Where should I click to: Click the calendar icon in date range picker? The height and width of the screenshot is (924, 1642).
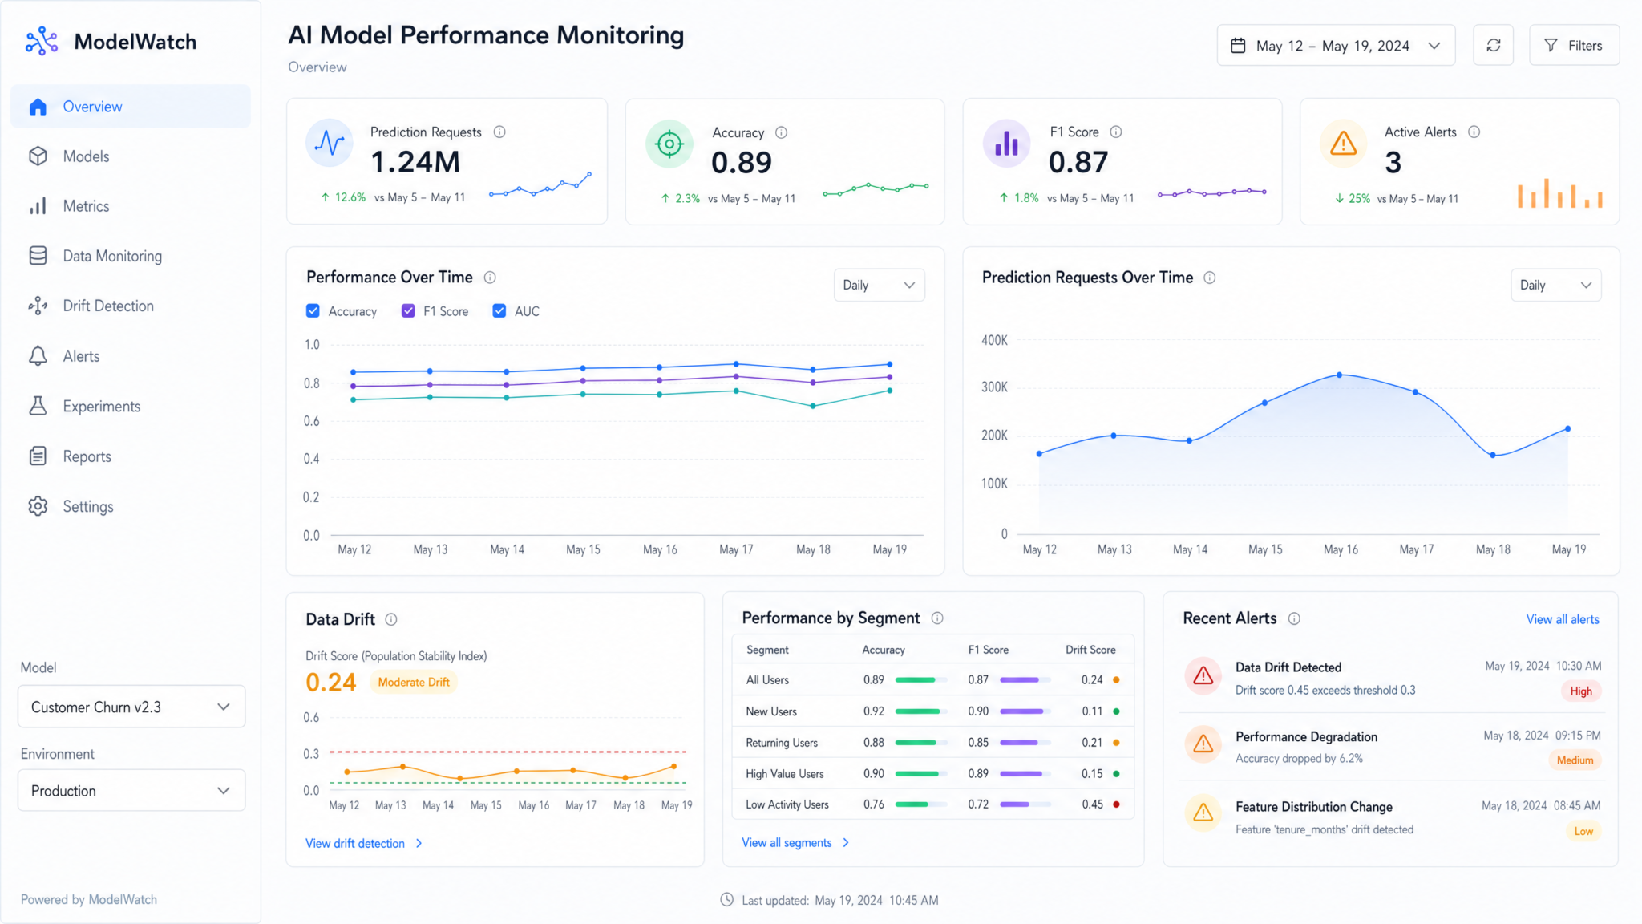pos(1238,46)
